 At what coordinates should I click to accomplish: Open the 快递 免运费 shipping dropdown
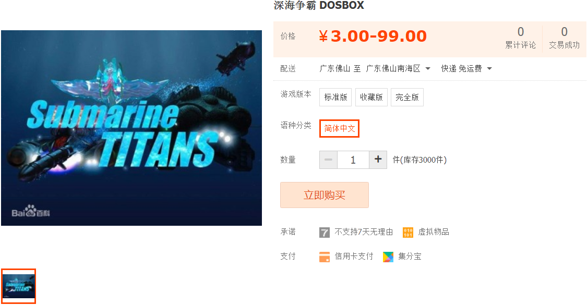click(x=466, y=69)
